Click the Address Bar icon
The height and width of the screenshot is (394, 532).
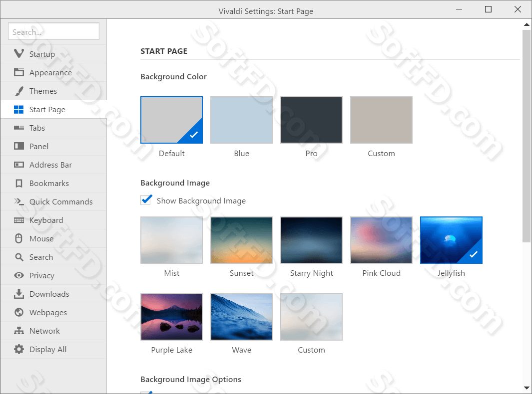click(x=19, y=165)
